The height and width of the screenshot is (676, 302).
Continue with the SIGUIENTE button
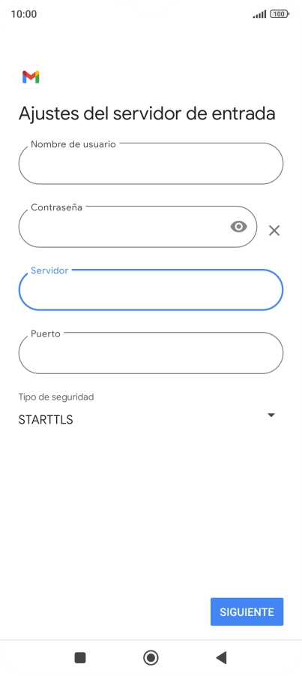click(x=247, y=611)
